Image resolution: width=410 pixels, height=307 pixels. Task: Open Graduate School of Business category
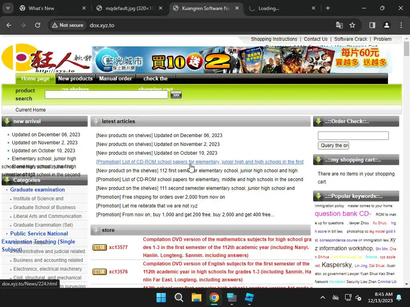(44, 207)
